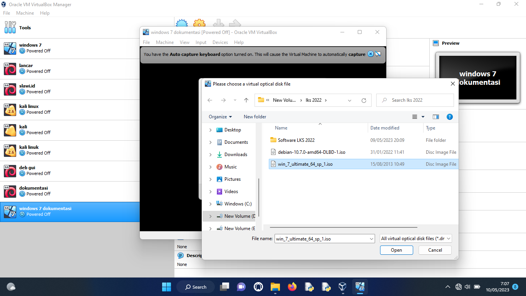Screen dimensions: 526x296
Task: Click the Settings gear toolbar icon
Action: pos(199,24)
